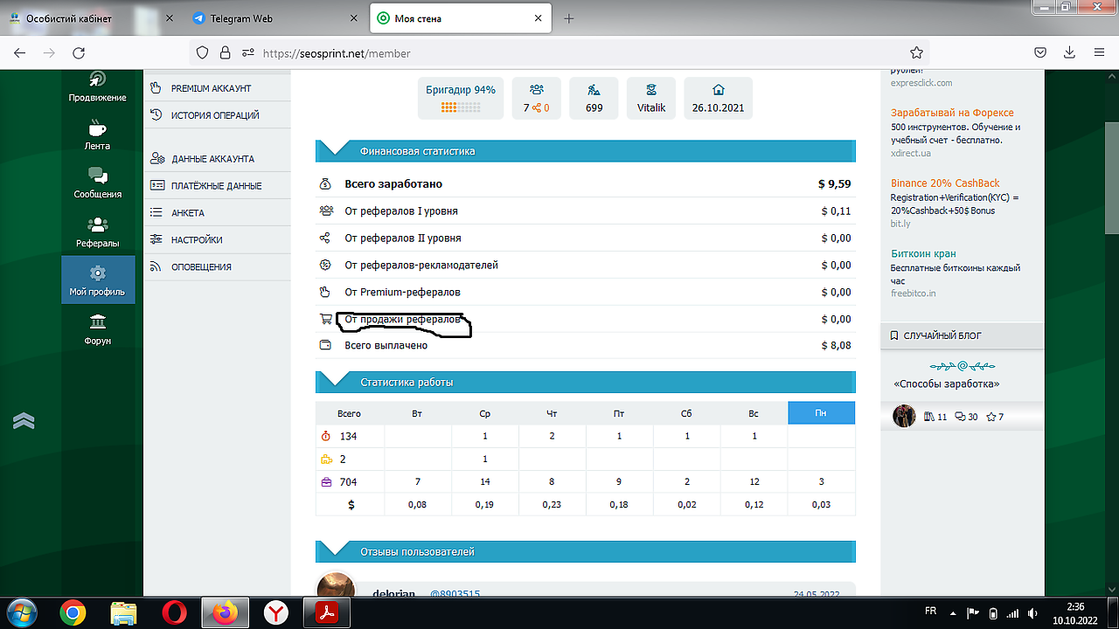This screenshot has width=1119, height=629.
Task: Open the Yandex browser taskbar icon
Action: tap(276, 613)
